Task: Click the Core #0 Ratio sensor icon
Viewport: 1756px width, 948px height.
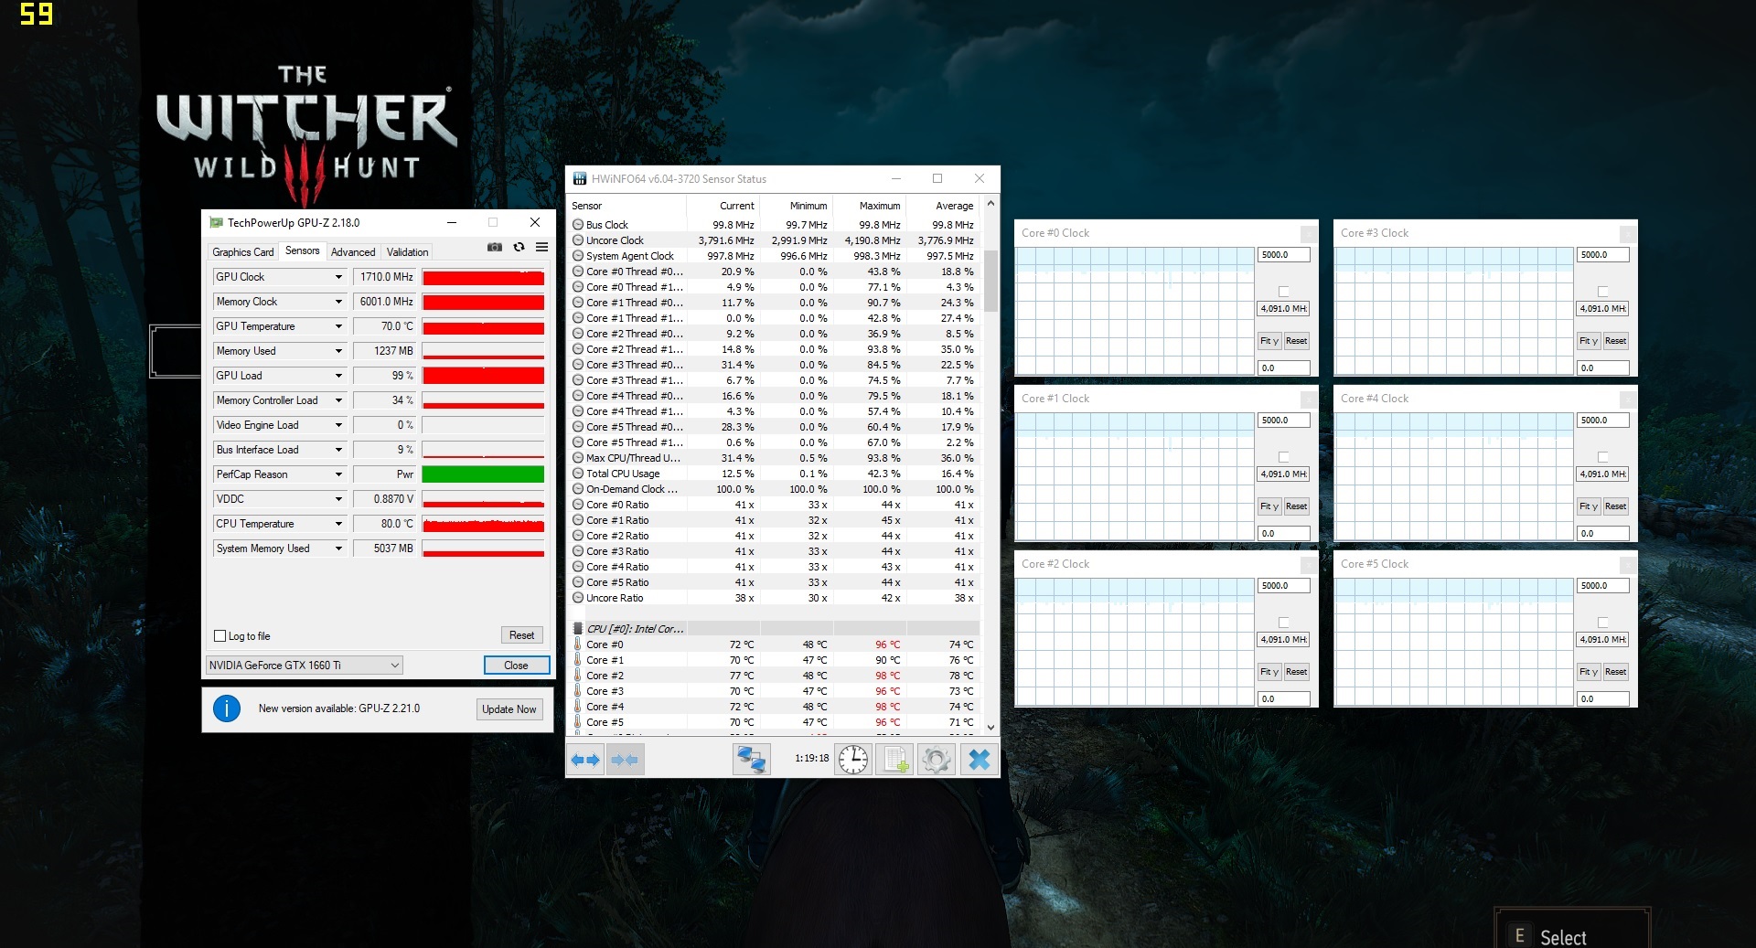Action: click(578, 505)
